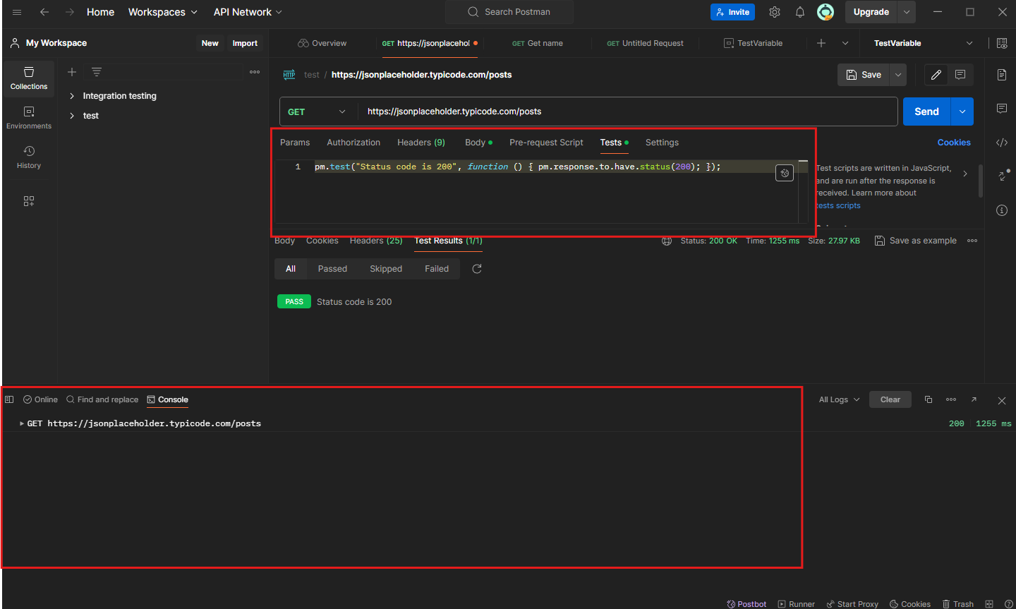Screen dimensions: 1016x609
Task: Open the documentation icon in right sidebar
Action: pyautogui.click(x=1002, y=75)
